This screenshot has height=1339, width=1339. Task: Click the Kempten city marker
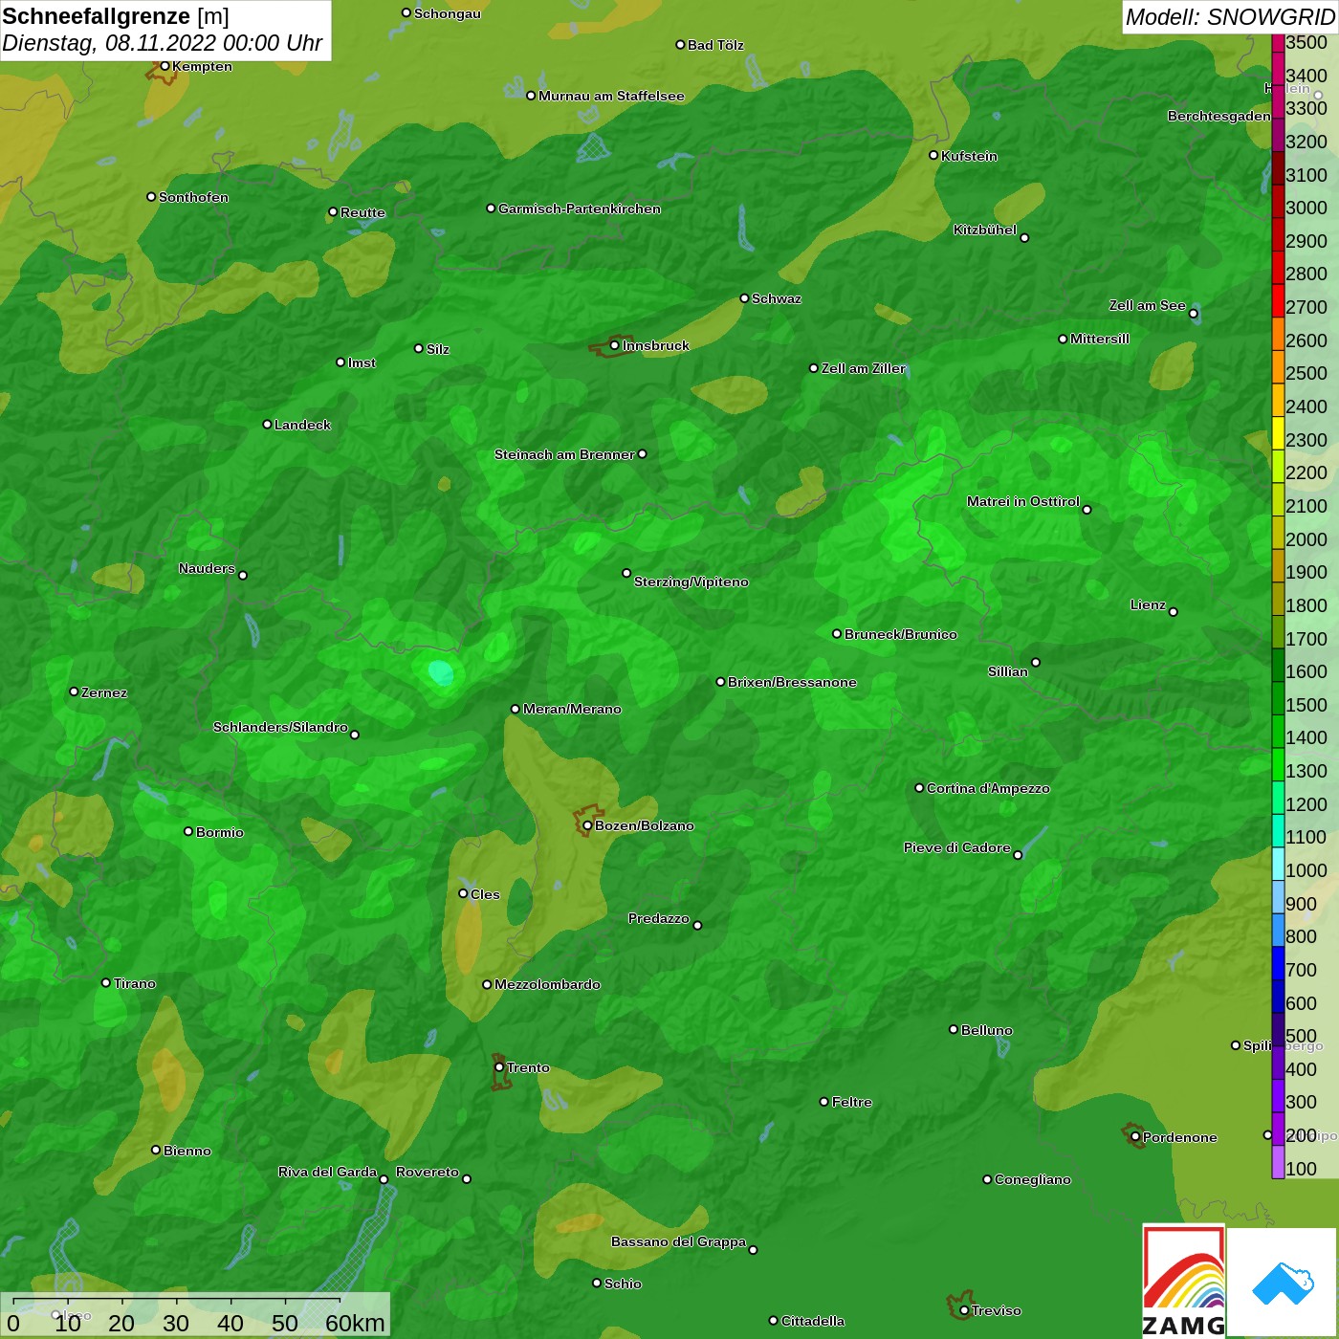[165, 66]
